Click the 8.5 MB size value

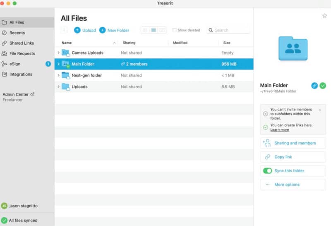pos(228,87)
